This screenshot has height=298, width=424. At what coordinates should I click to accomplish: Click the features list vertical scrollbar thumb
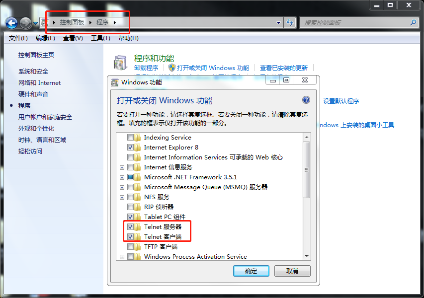306,170
